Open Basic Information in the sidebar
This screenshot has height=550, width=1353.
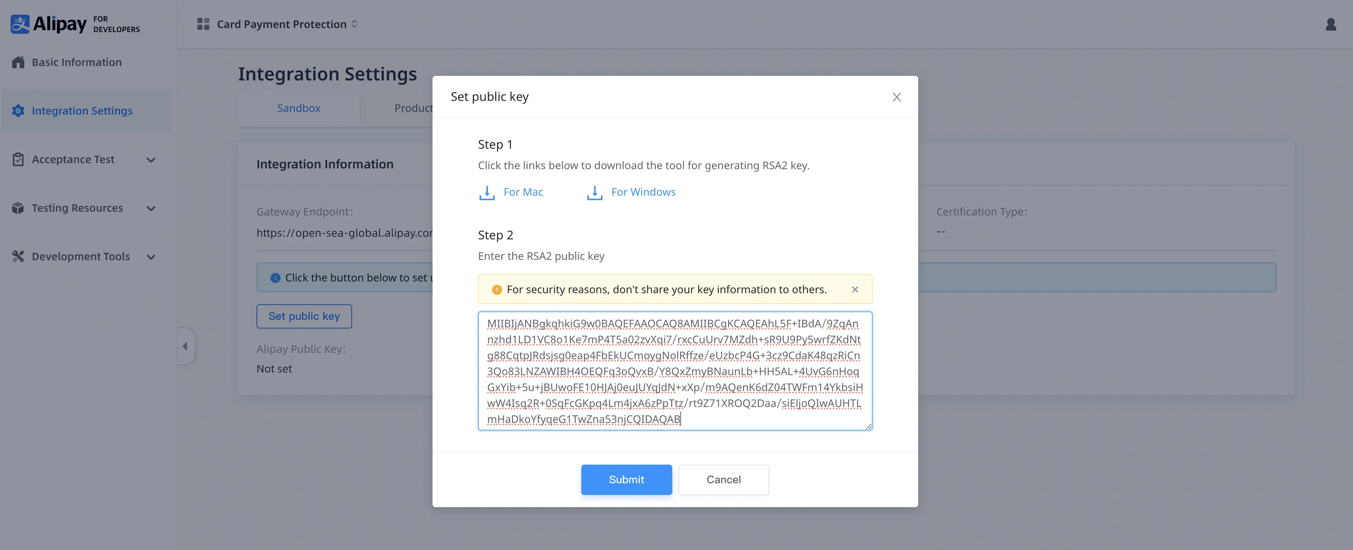(77, 63)
